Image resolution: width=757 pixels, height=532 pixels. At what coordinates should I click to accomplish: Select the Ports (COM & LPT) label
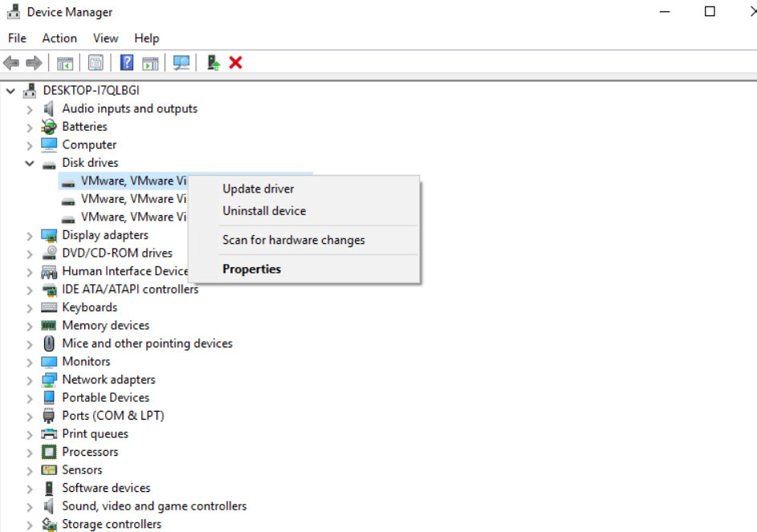(x=113, y=416)
